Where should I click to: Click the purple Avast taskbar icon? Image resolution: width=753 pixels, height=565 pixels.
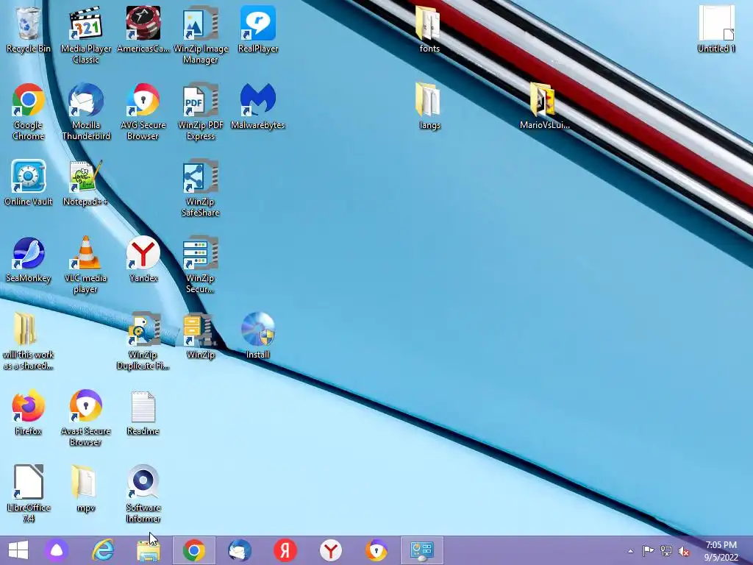[57, 550]
